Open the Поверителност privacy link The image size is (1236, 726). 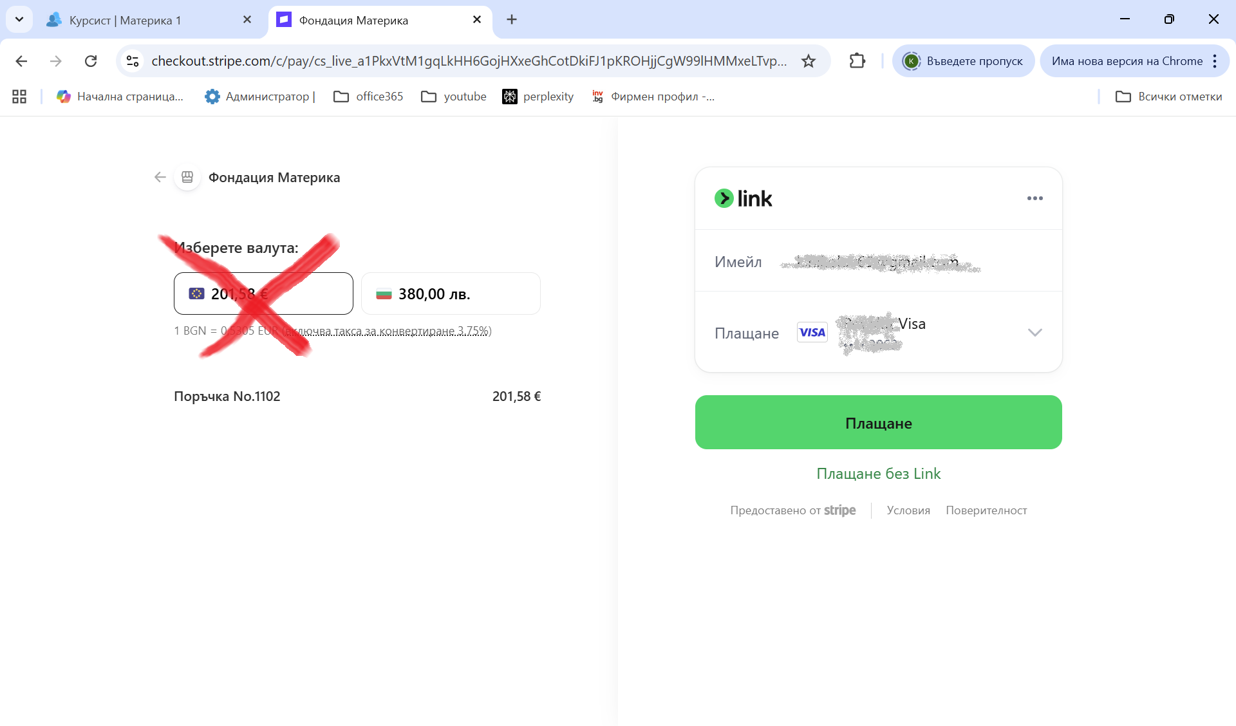pyautogui.click(x=986, y=510)
